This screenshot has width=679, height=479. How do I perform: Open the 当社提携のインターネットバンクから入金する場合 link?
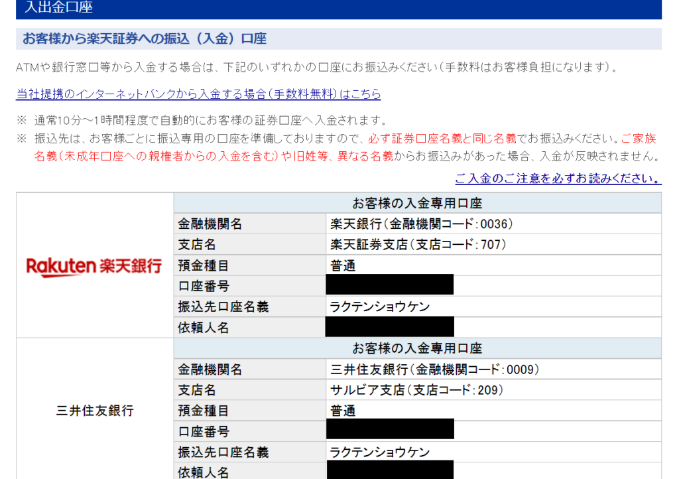click(198, 94)
